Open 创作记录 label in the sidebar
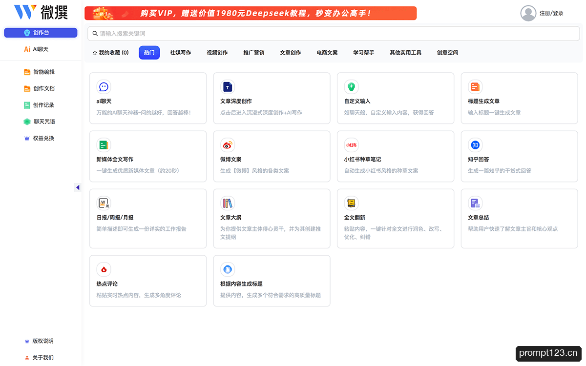586x366 pixels. 44,105
